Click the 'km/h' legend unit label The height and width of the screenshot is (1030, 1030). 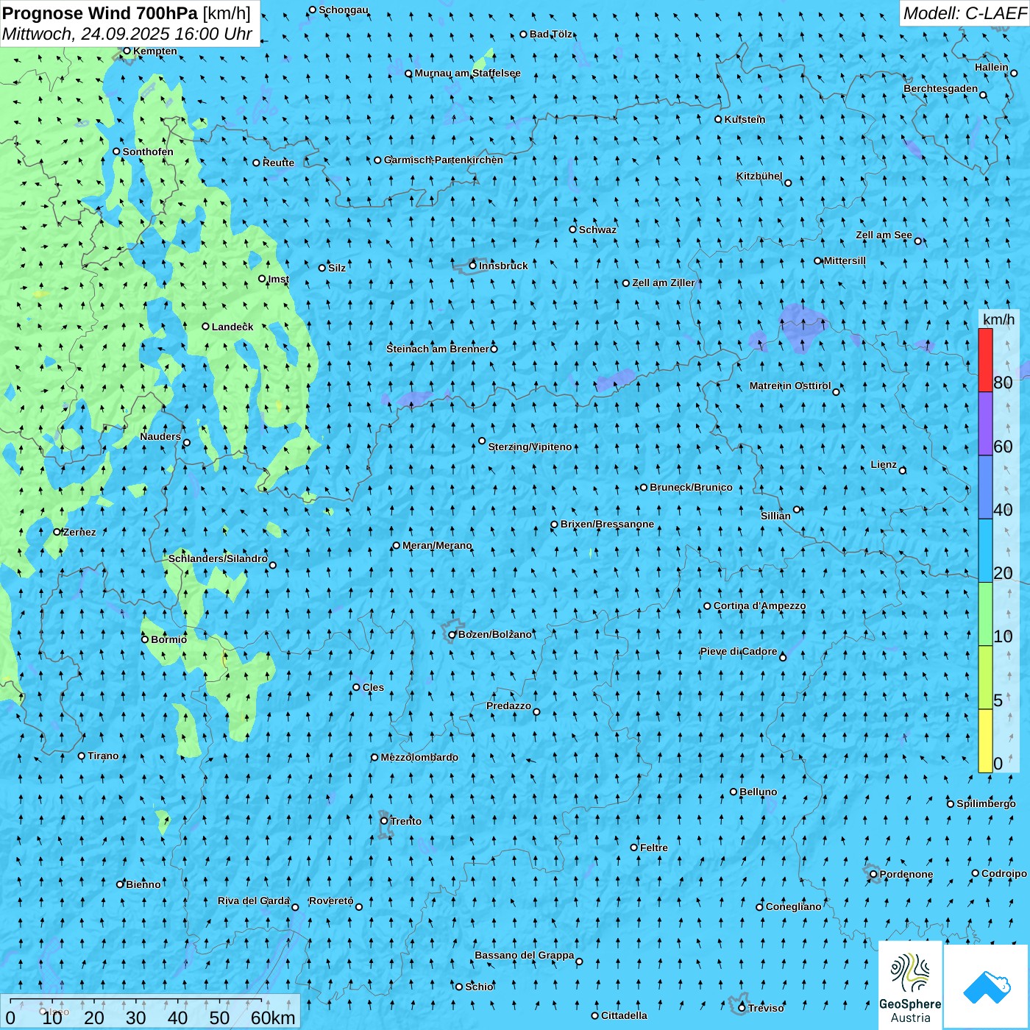[x=999, y=319]
